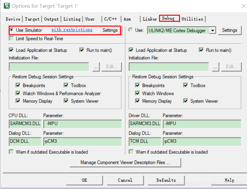Select the Debug tab

(x=169, y=18)
